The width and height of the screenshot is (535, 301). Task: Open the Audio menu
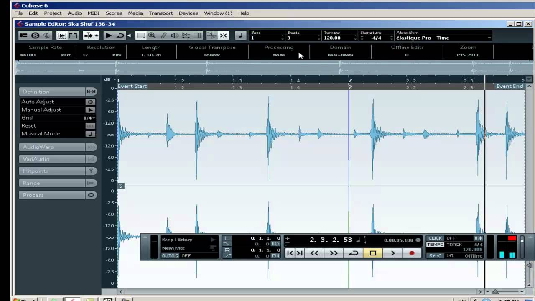[x=75, y=13]
